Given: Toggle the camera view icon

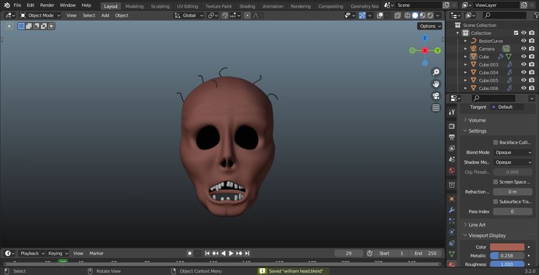Looking at the screenshot, I should pos(436,96).
